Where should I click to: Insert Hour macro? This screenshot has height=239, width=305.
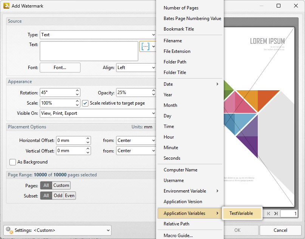(190, 137)
